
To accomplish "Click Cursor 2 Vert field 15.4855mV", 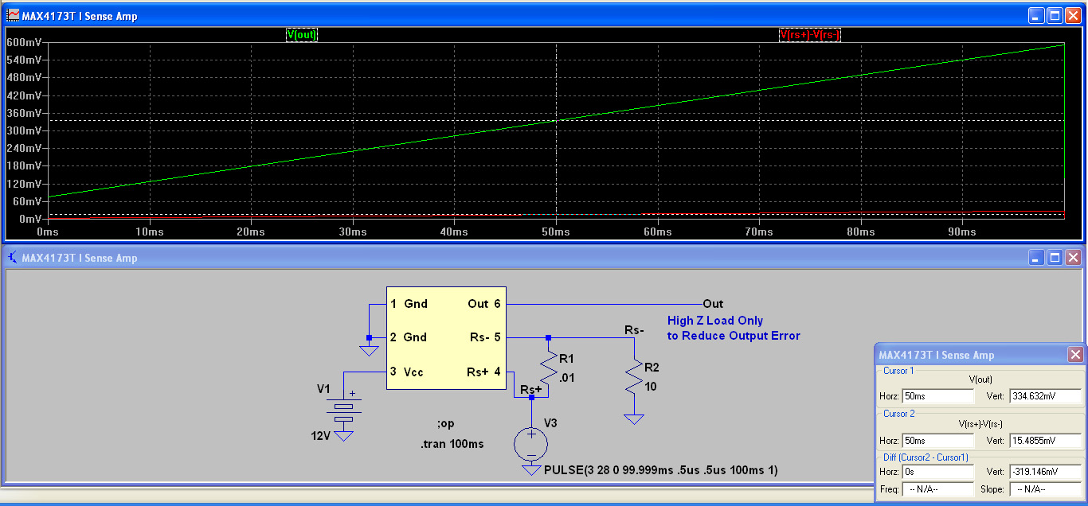I will [x=1045, y=441].
